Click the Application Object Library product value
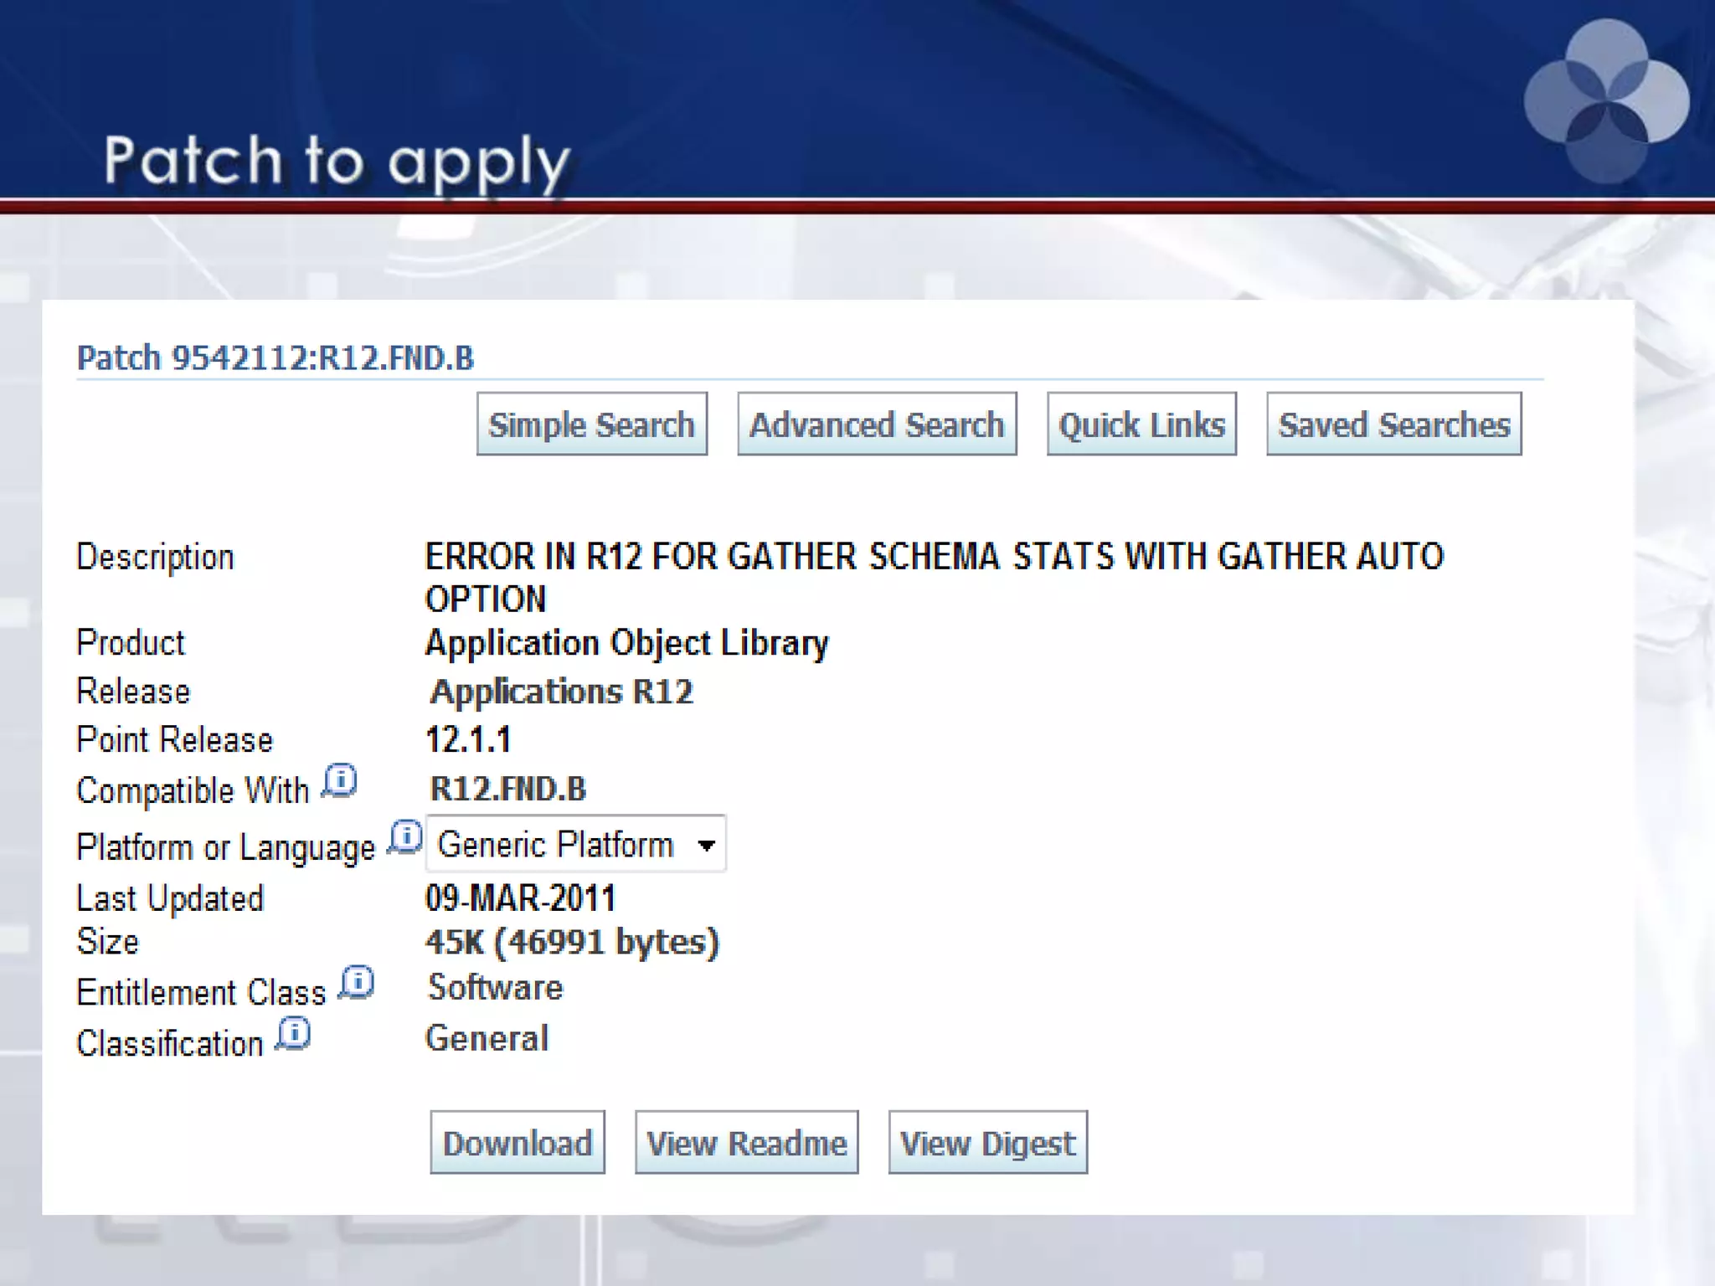Image resolution: width=1715 pixels, height=1286 pixels. point(626,643)
